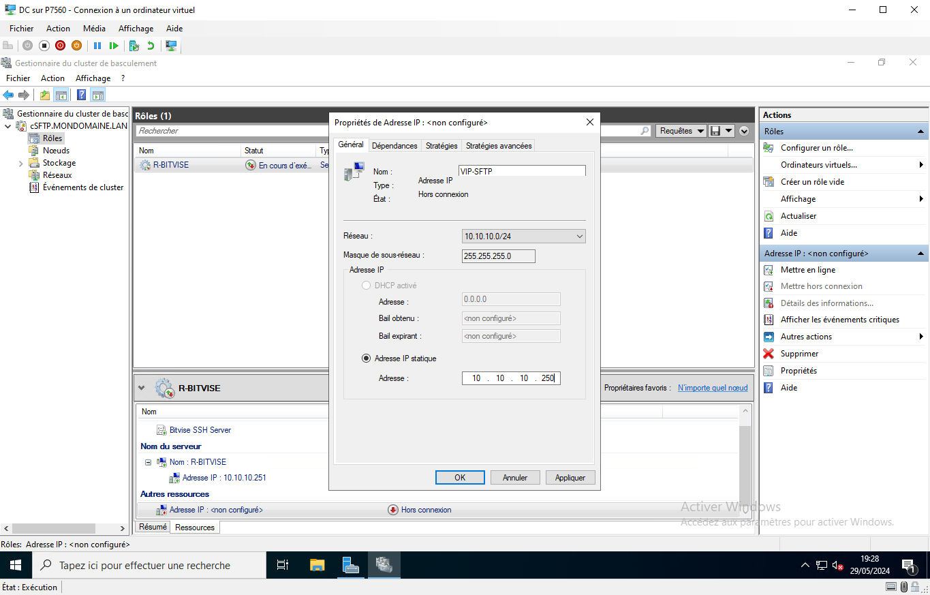Screen dimensions: 930x595
Task: Open the Requêtes dropdown
Action: coord(681,131)
